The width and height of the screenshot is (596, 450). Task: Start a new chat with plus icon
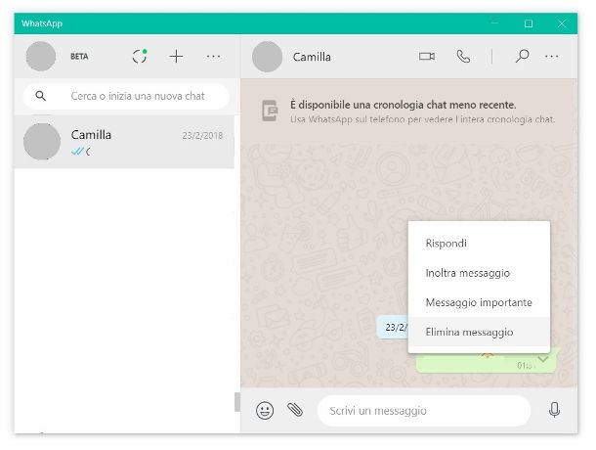pos(176,57)
